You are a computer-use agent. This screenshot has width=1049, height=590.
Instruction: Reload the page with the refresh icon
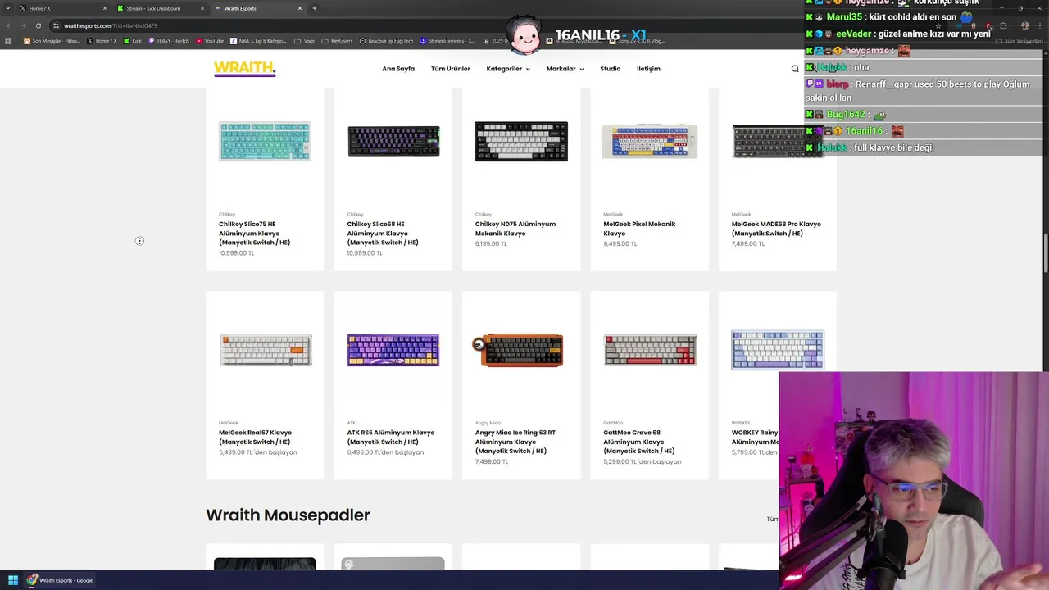click(38, 25)
